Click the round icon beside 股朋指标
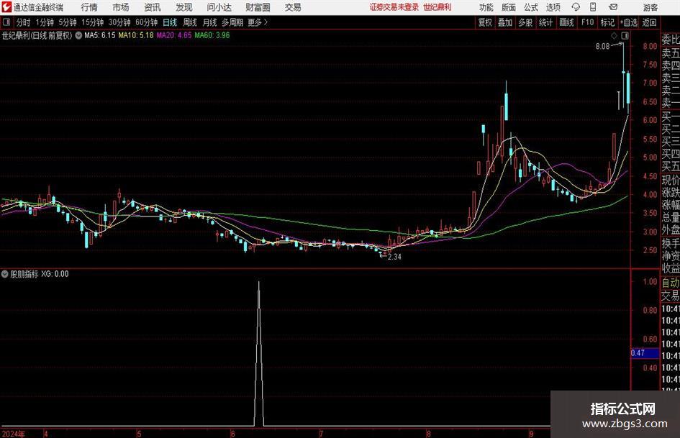Image resolution: width=680 pixels, height=438 pixels. [x=5, y=274]
